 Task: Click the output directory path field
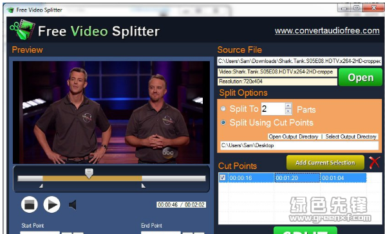[x=299, y=145]
